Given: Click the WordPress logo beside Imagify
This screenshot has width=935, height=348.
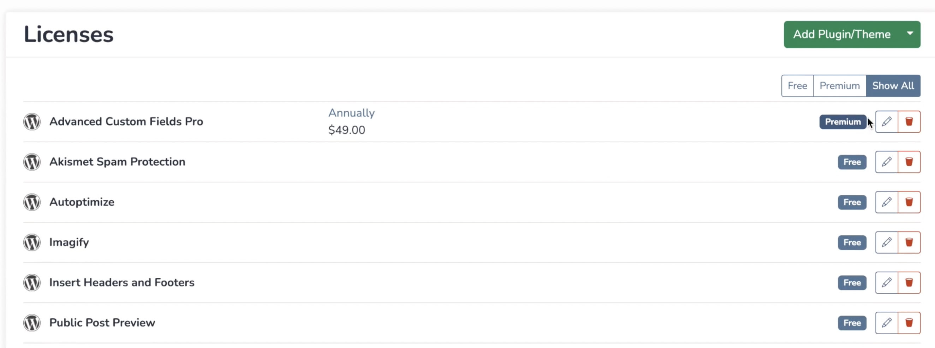Looking at the screenshot, I should click(x=32, y=242).
